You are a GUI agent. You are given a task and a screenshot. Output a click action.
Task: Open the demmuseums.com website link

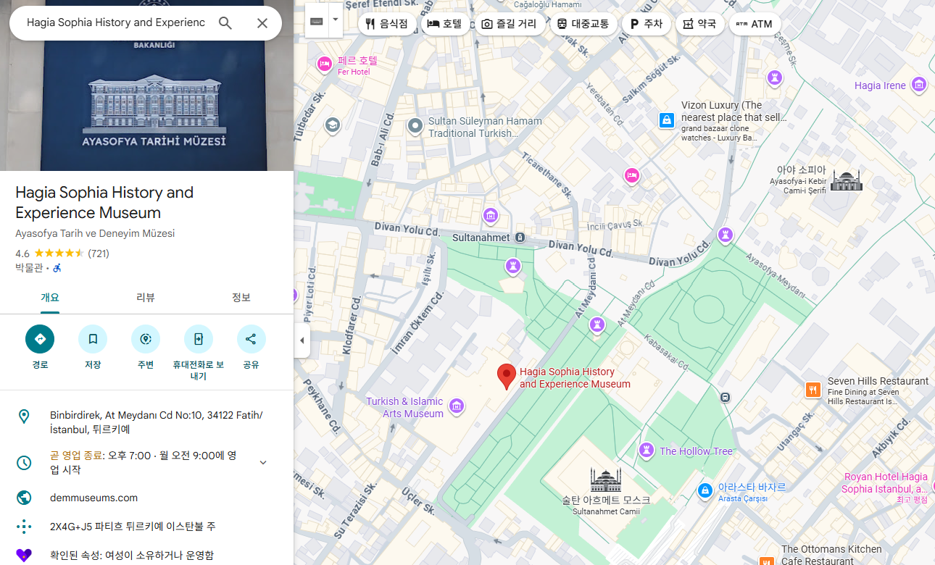pyautogui.click(x=93, y=498)
